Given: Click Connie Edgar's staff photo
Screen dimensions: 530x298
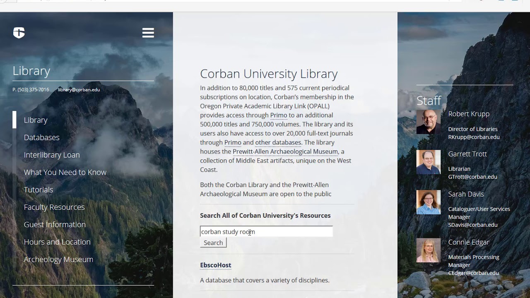Looking at the screenshot, I should point(429,250).
